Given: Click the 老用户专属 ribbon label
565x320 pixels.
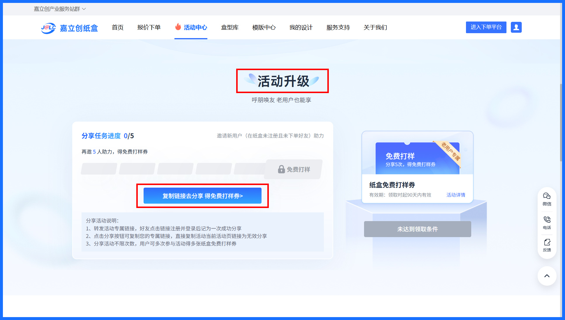Looking at the screenshot, I should tap(450, 151).
